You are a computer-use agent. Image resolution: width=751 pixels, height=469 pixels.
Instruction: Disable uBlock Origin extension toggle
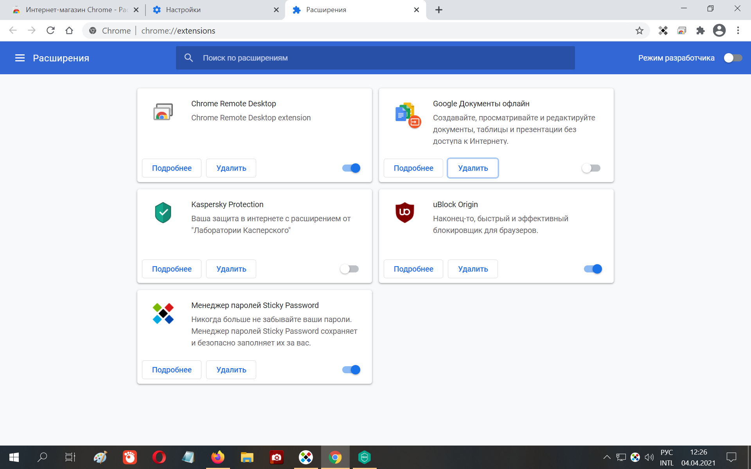593,269
